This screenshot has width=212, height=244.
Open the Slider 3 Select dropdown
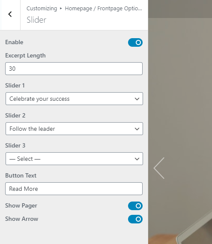click(x=74, y=159)
